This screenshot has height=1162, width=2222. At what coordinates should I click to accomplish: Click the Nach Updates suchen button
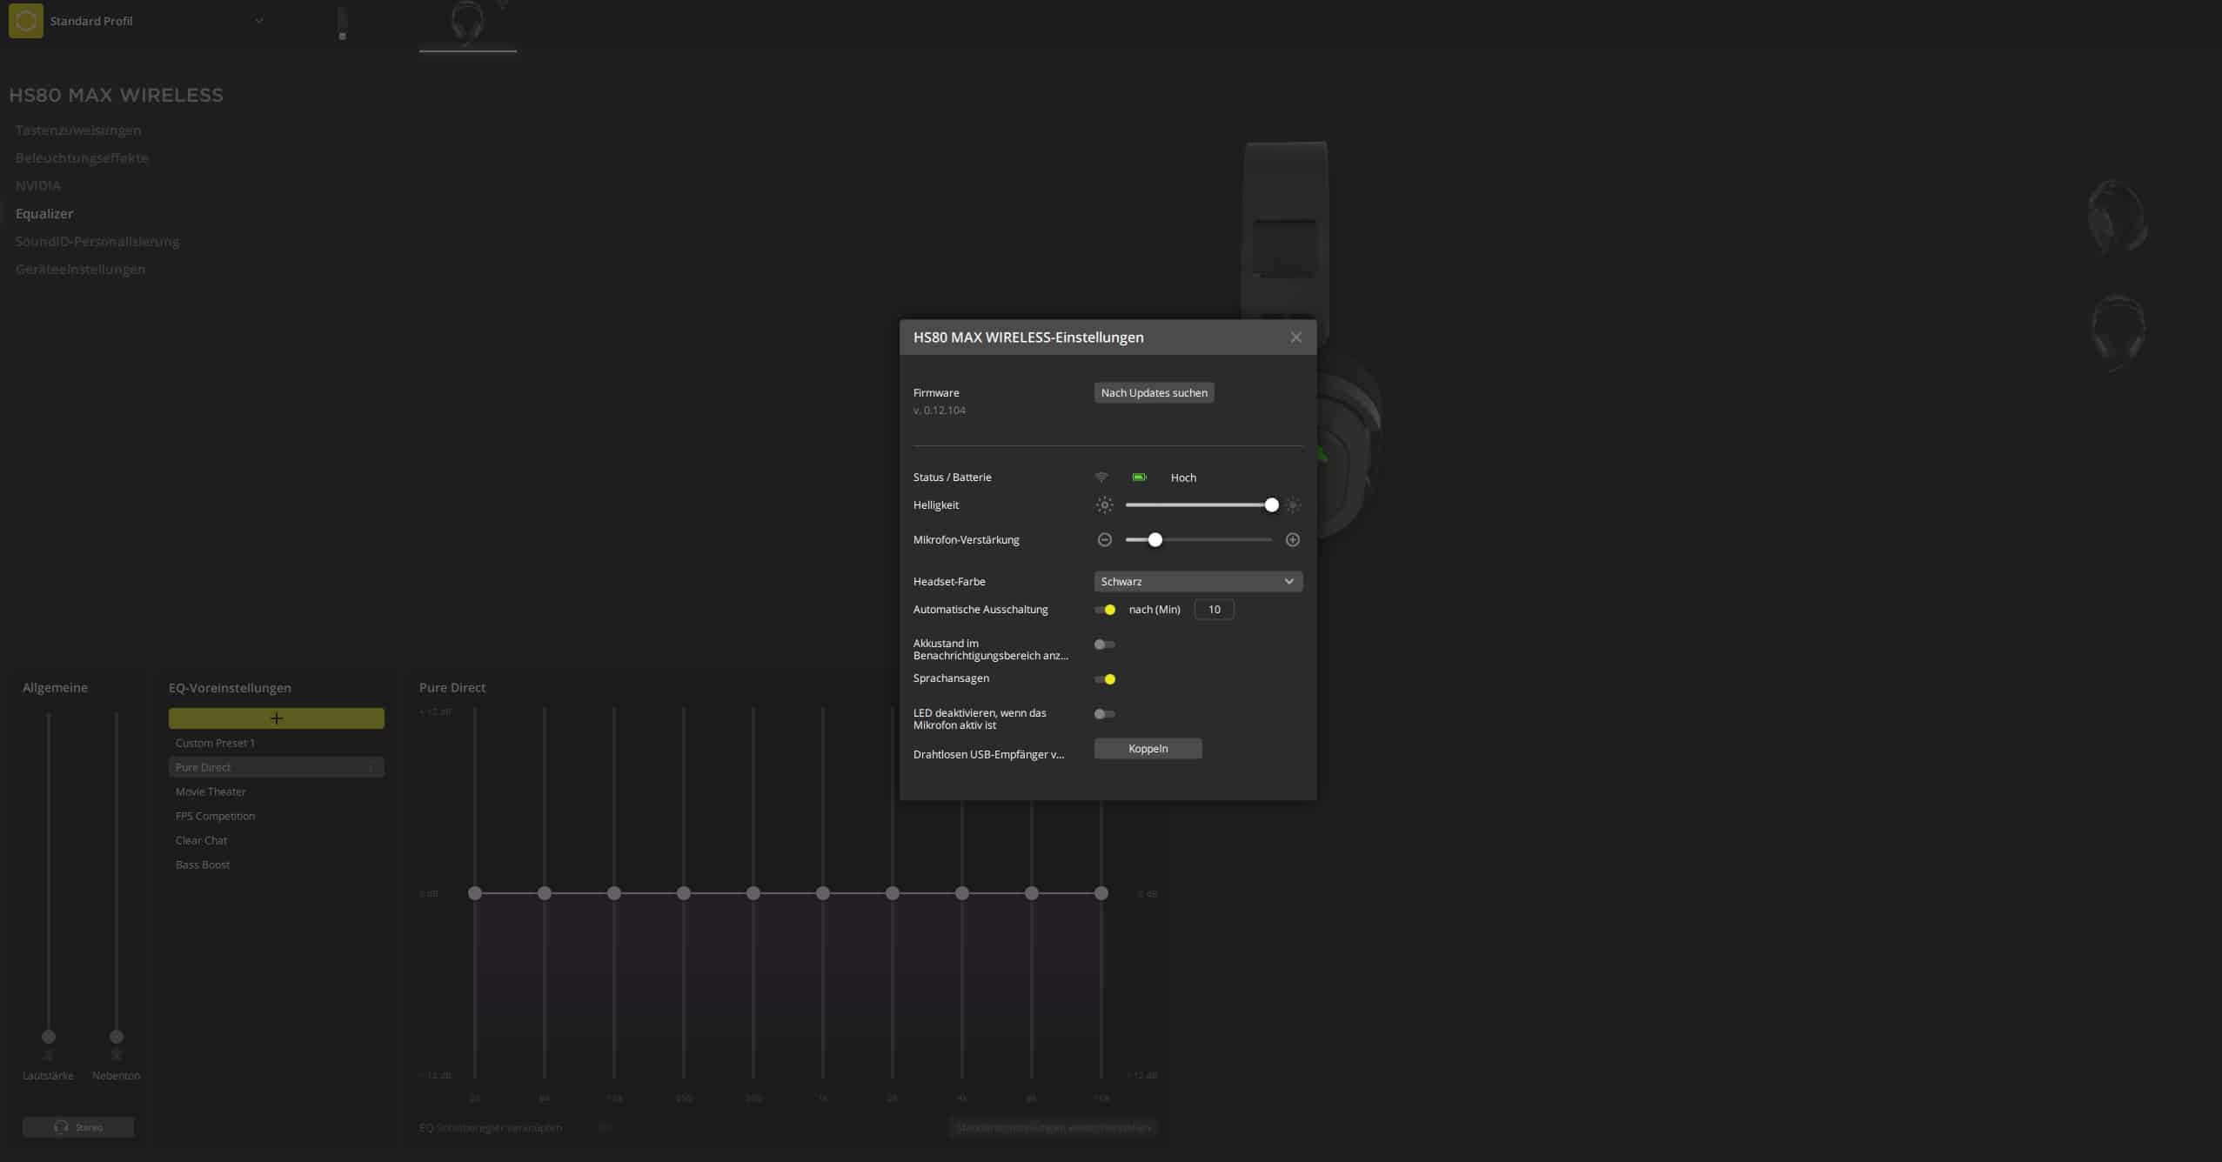coord(1154,393)
